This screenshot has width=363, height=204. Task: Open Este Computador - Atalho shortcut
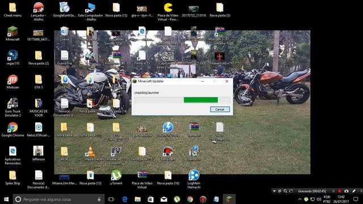coord(90,11)
